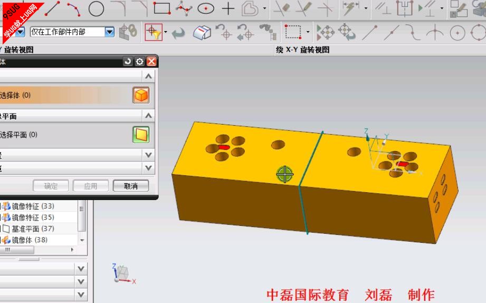Click the 绕 X-Y 旋转视图 status text

click(302, 50)
